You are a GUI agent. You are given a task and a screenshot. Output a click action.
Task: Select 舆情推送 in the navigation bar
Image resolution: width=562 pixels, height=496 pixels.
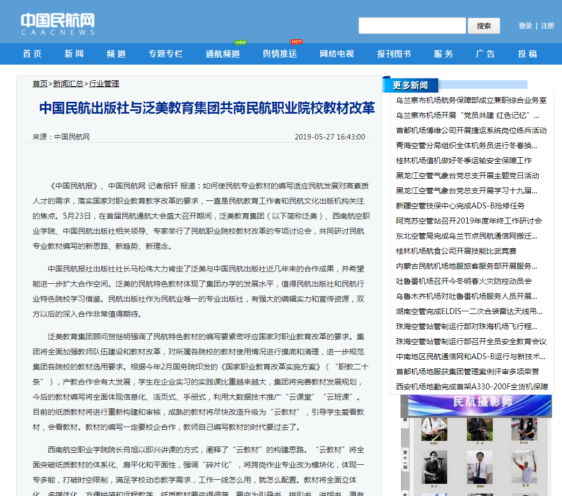click(x=279, y=54)
